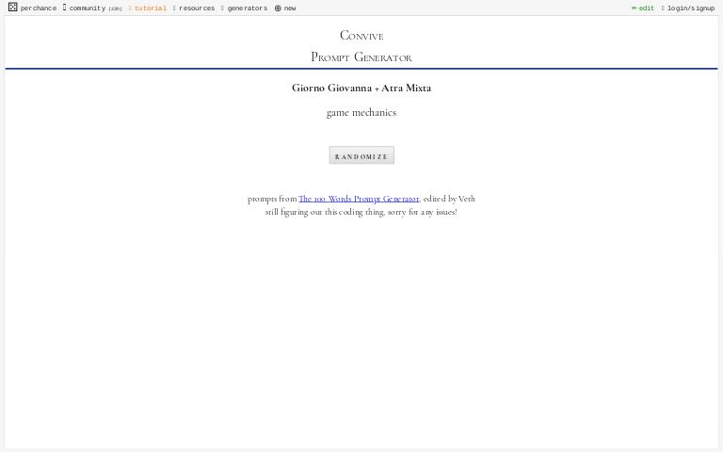
Task: Click the icon beside login/signup
Action: point(663,8)
